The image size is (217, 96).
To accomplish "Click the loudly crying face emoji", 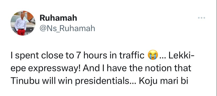I will [153, 55].
